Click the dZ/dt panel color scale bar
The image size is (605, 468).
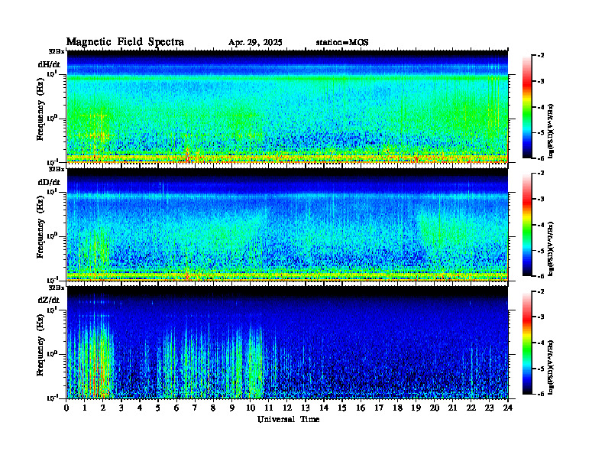pyautogui.click(x=527, y=343)
